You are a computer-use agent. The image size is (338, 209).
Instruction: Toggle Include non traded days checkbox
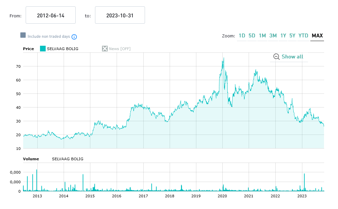click(x=23, y=35)
